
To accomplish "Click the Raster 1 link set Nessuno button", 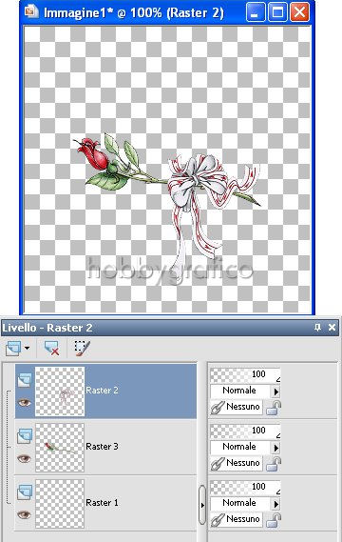I will [237, 519].
